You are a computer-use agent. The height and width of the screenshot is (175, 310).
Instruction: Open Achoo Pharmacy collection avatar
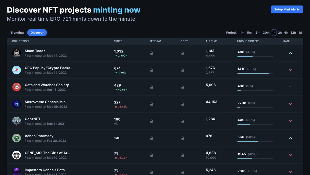[x=17, y=138]
